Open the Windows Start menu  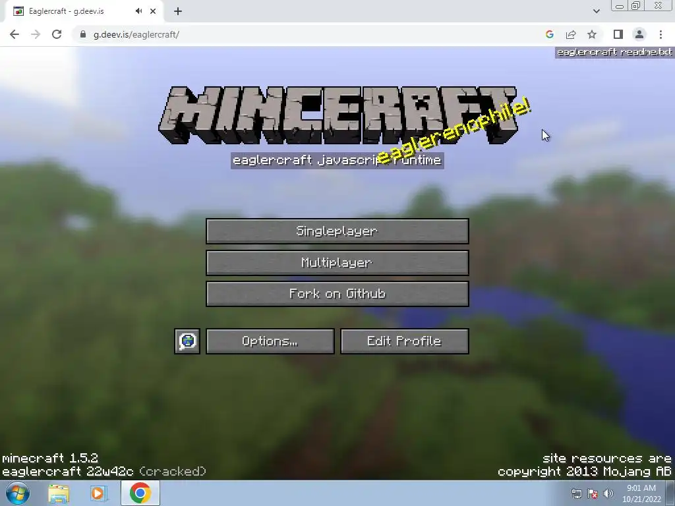[18, 493]
